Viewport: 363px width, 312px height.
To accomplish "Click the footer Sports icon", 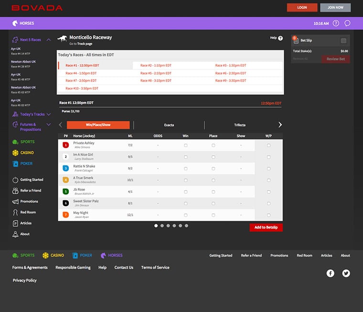I will click(15, 255).
